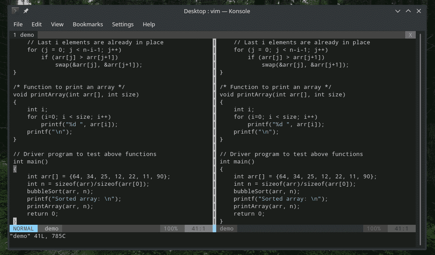This screenshot has height=255, width=435.
Task: Click 'return 0;' in left pane
Action: point(42,214)
